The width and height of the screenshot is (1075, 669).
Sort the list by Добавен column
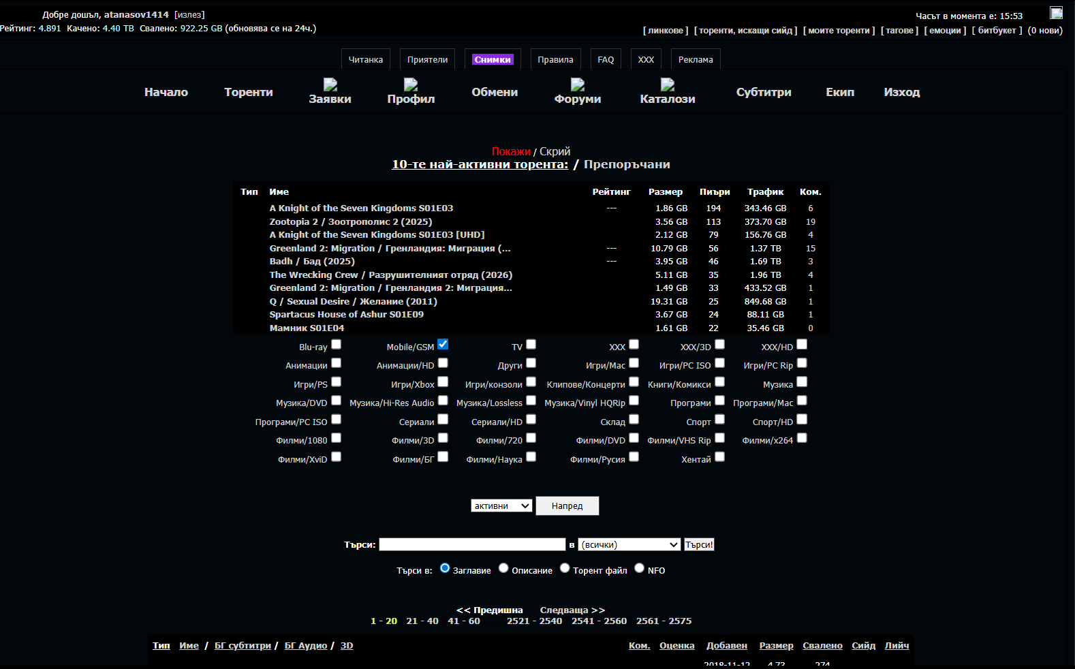pyautogui.click(x=727, y=646)
